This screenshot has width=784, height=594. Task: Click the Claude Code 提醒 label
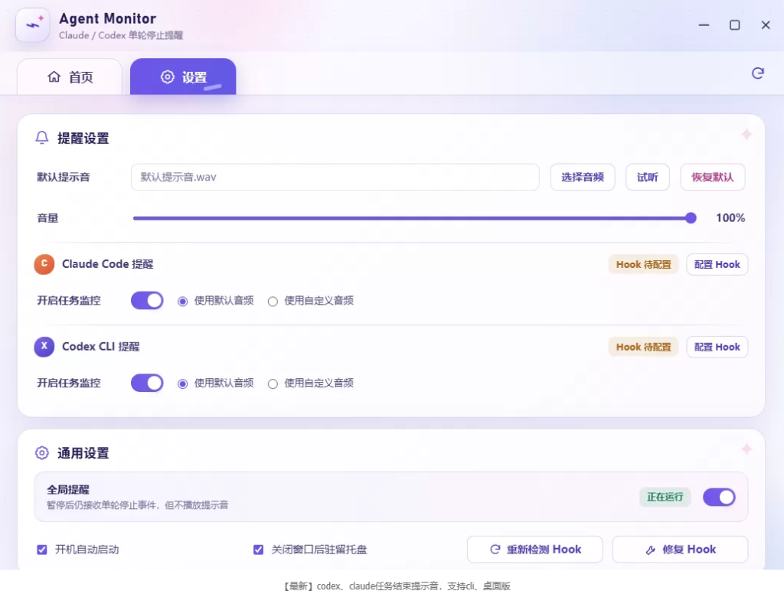point(107,264)
